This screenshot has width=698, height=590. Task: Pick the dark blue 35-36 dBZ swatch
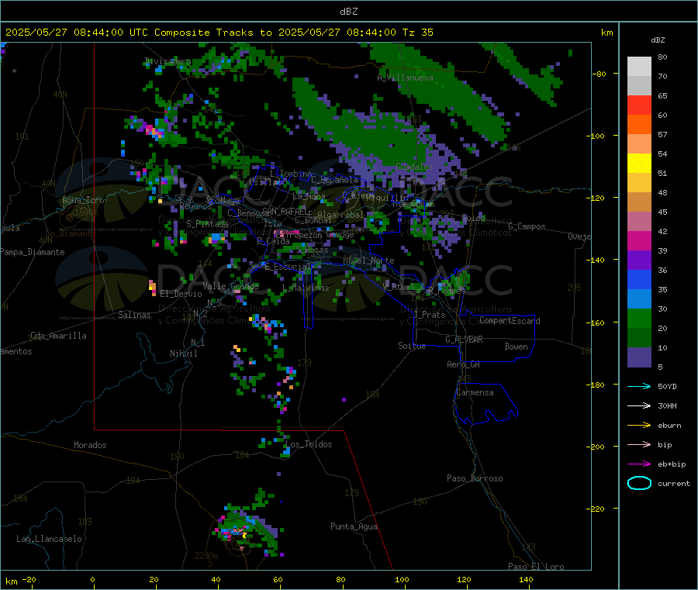pyautogui.click(x=639, y=279)
